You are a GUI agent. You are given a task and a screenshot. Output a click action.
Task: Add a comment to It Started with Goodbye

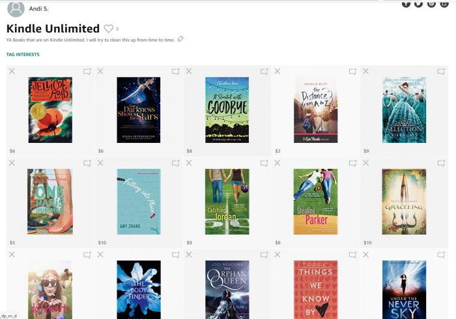[x=264, y=71]
